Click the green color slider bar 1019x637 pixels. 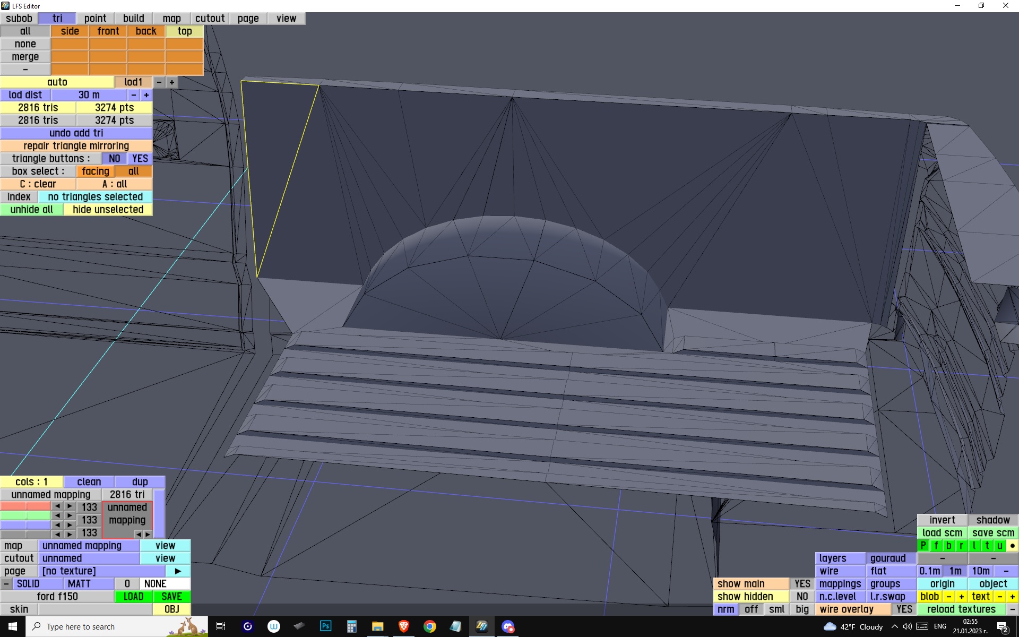coord(25,515)
